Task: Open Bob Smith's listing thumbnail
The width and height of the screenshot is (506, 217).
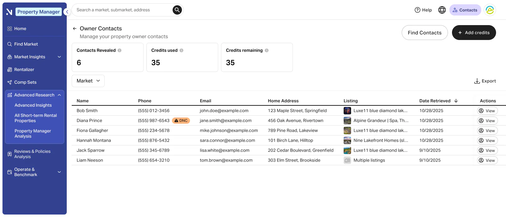Action: (x=347, y=111)
